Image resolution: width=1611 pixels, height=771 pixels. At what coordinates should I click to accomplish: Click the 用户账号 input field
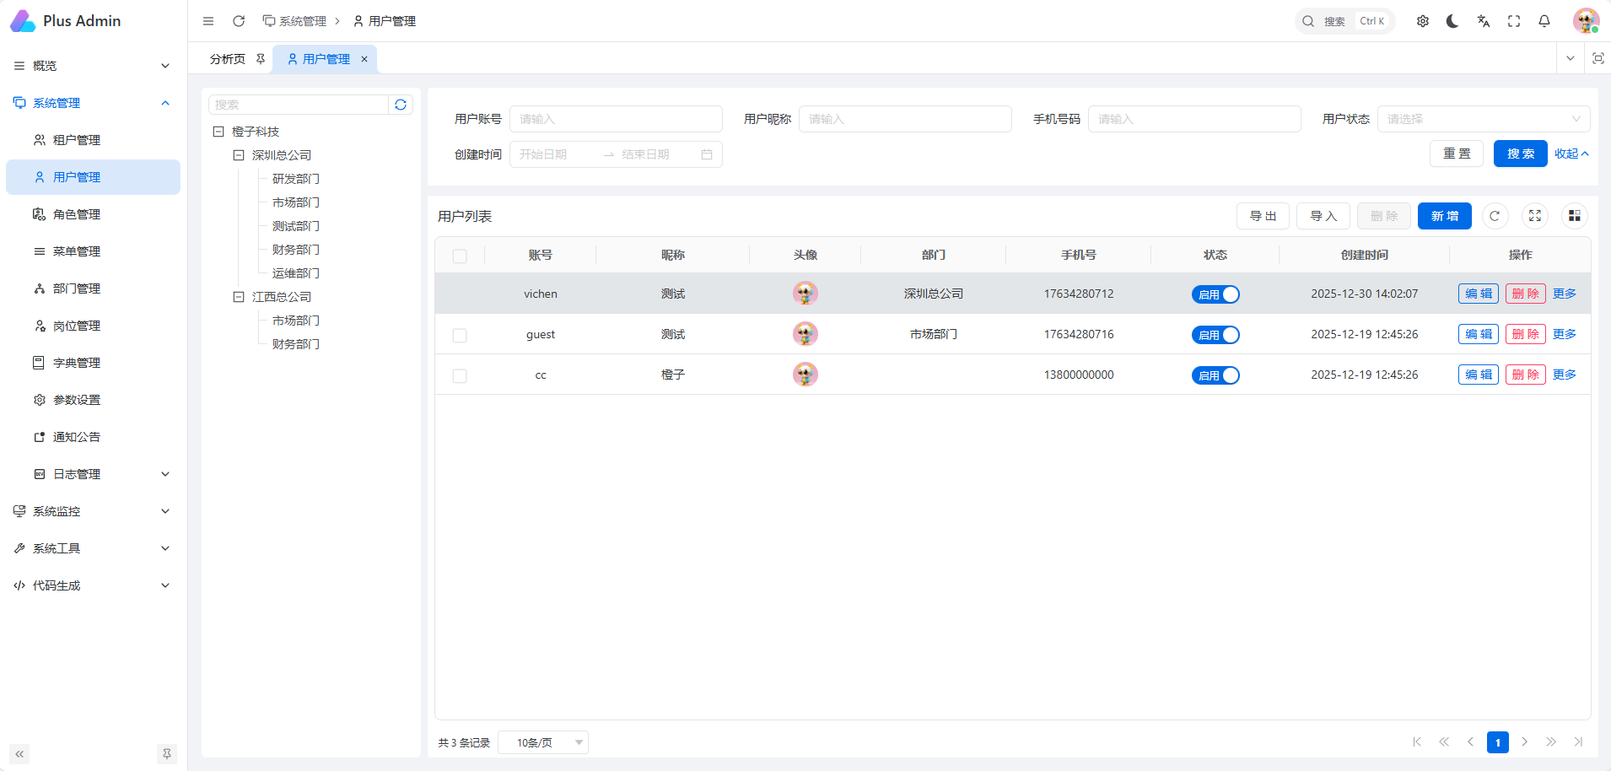coord(616,119)
